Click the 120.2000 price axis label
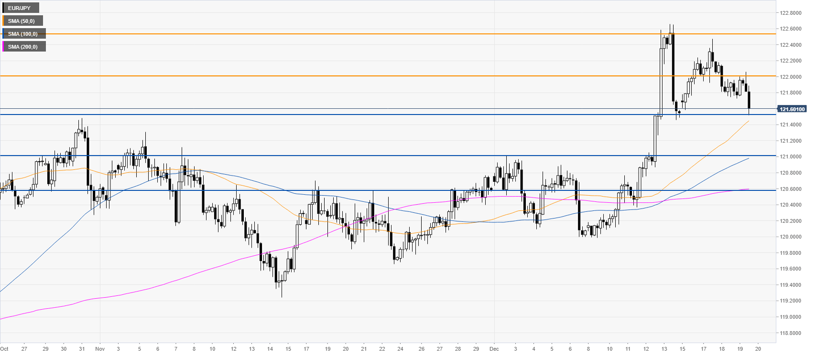This screenshot has height=355, width=816. click(791, 221)
